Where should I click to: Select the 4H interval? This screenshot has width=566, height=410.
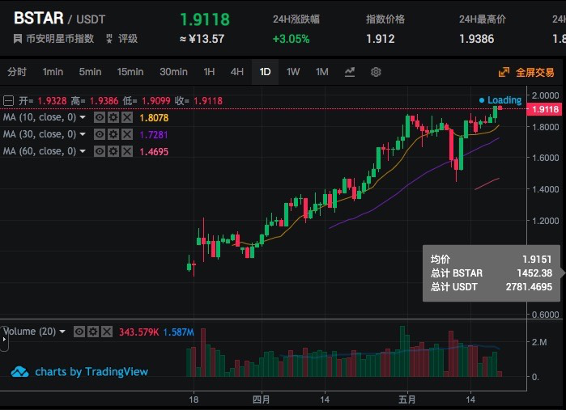click(236, 72)
